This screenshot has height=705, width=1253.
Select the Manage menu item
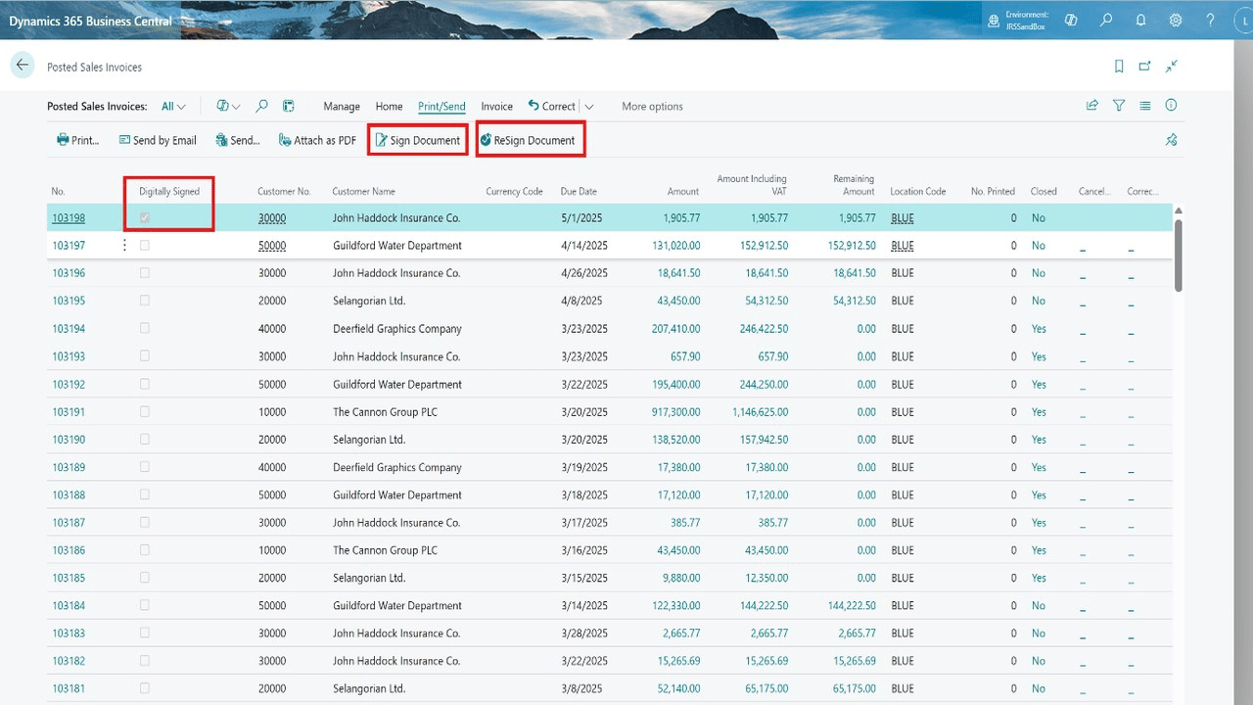tap(342, 106)
